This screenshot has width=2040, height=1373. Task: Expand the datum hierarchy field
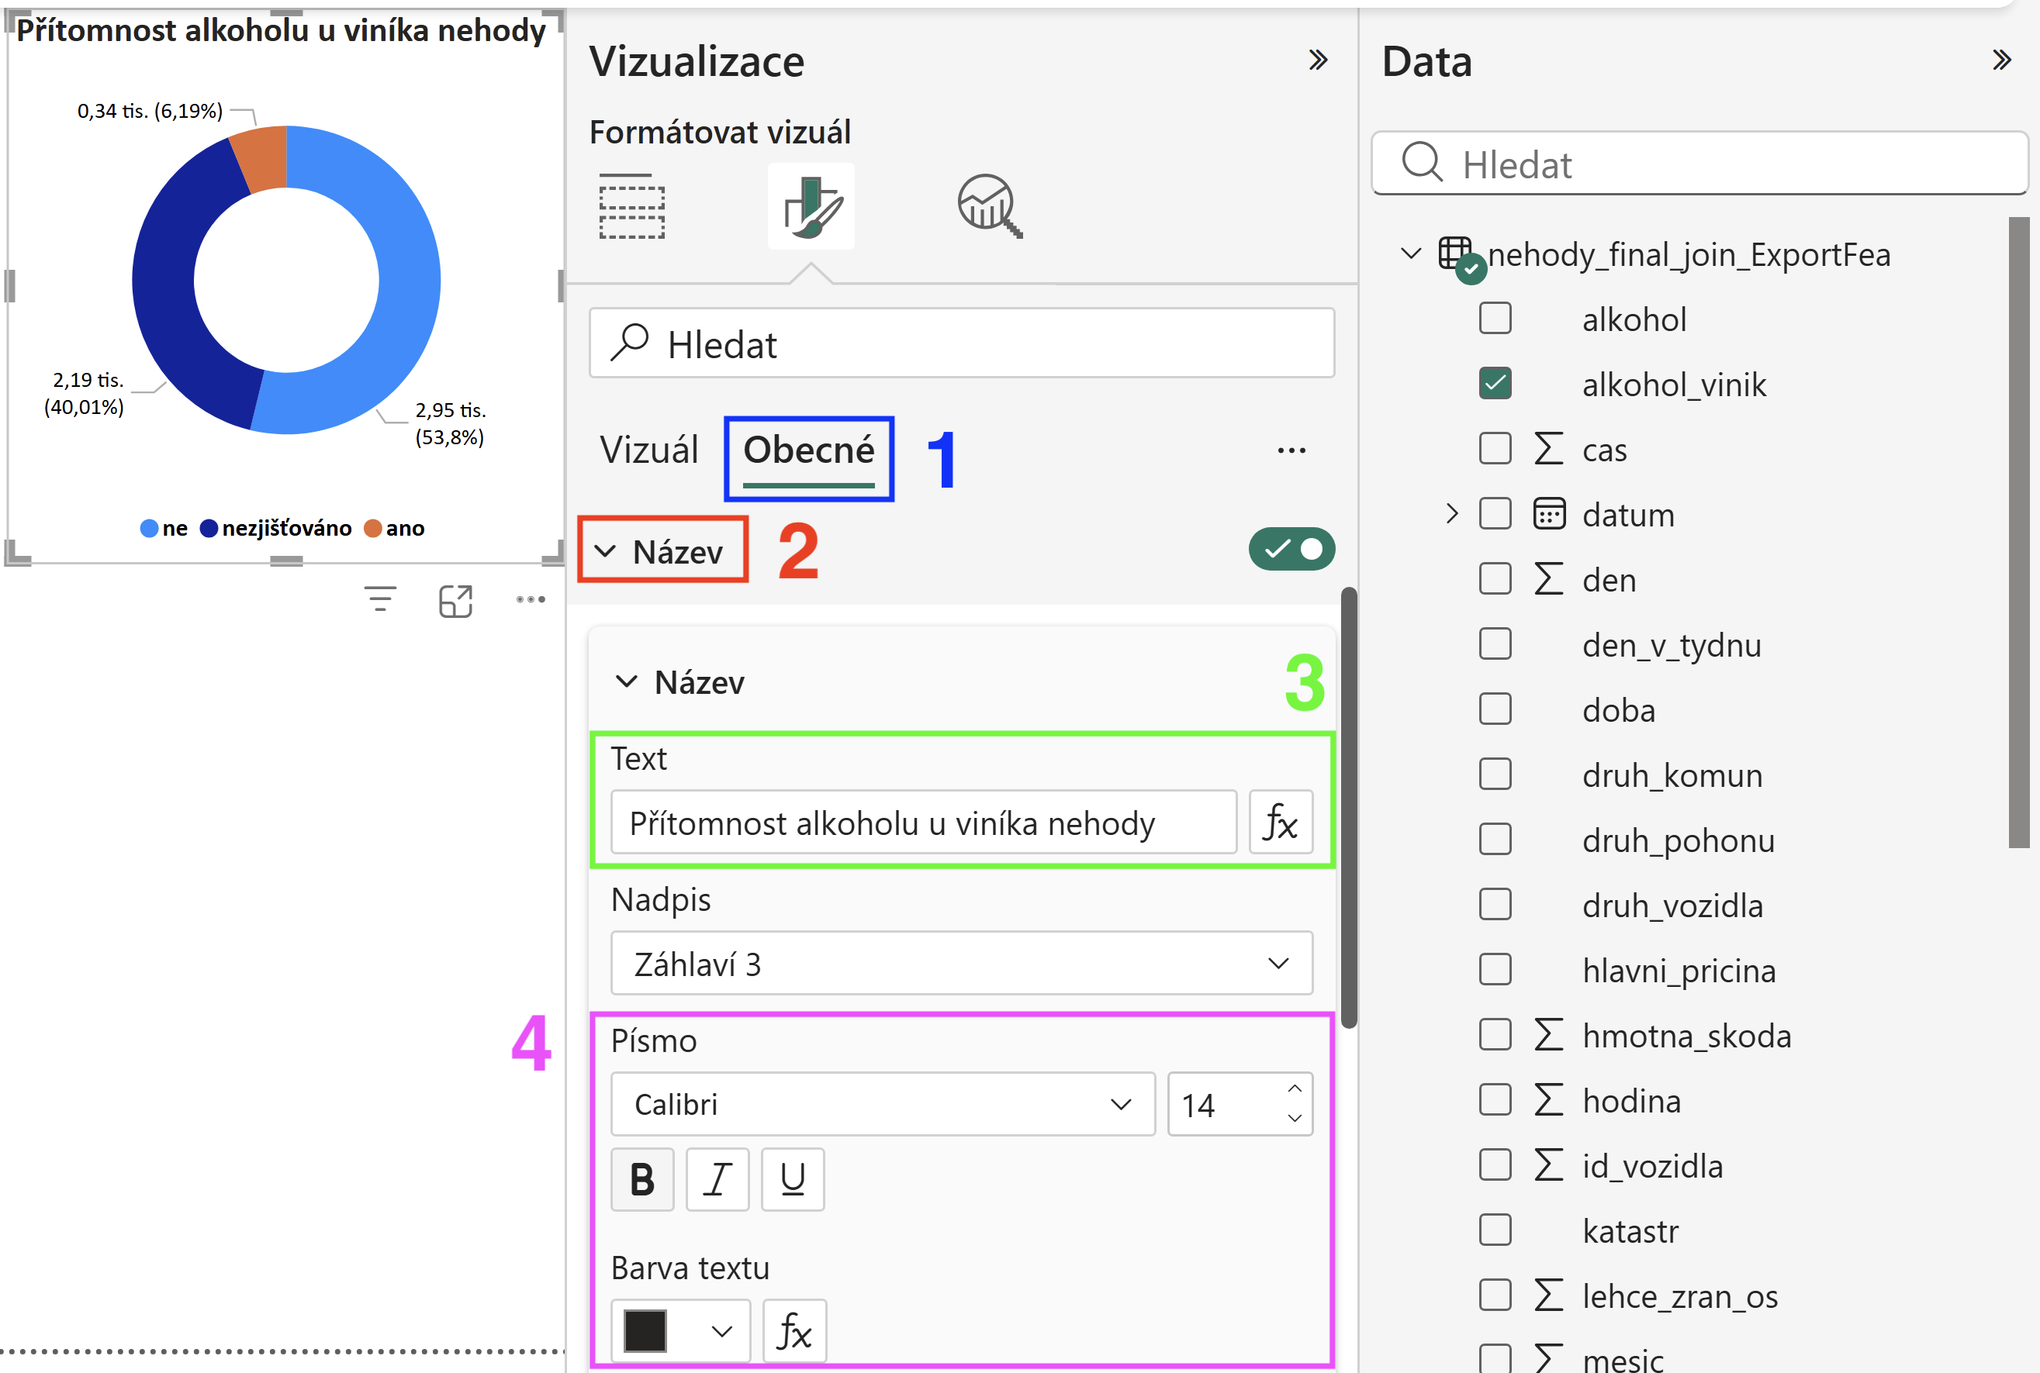coord(1451,514)
